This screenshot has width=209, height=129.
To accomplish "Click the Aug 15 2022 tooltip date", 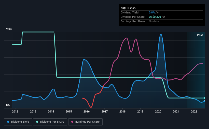I will pos(128,8).
